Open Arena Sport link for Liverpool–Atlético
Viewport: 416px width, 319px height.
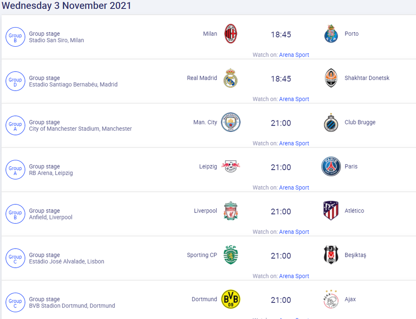pos(294,232)
